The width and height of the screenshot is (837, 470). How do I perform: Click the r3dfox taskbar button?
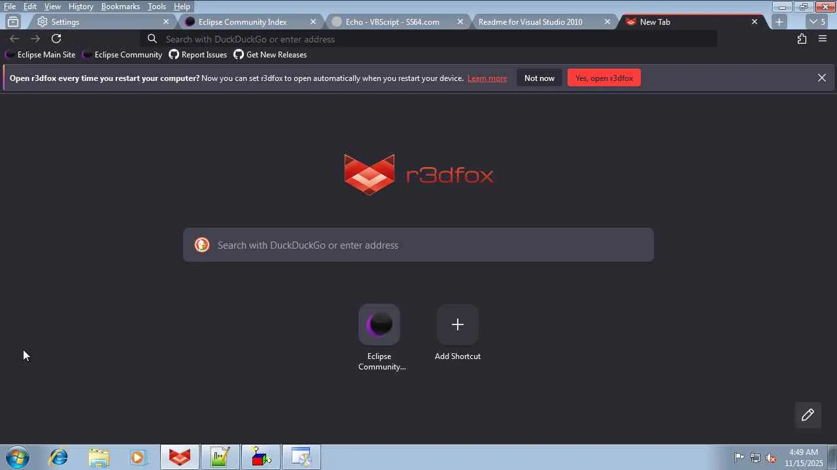tap(180, 458)
